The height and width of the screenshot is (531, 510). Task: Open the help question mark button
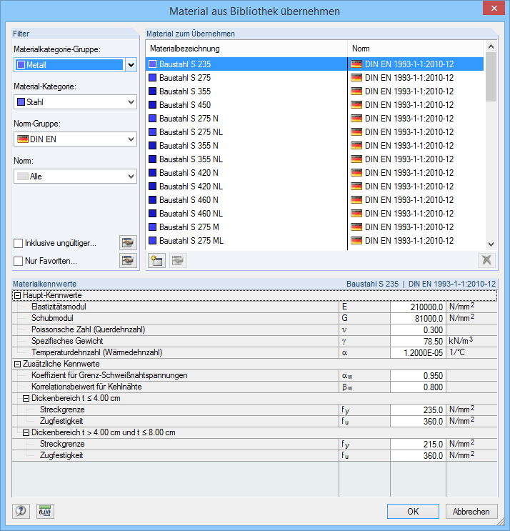coord(21,511)
